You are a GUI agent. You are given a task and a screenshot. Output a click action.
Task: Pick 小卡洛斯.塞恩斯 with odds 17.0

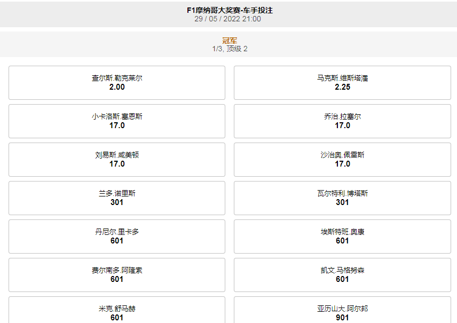(116, 121)
